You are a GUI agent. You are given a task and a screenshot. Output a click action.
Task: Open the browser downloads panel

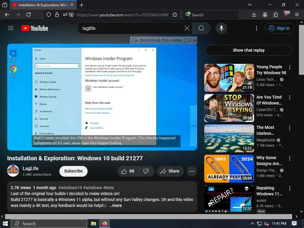tap(254, 15)
